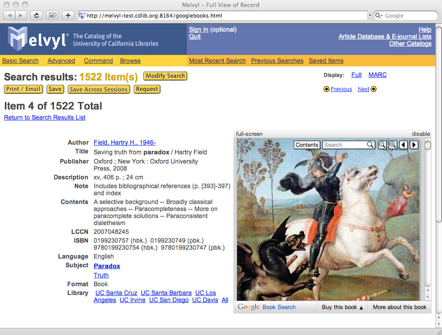
Task: Click the magnifier icon in book search box
Action: pyautogui.click(x=370, y=145)
